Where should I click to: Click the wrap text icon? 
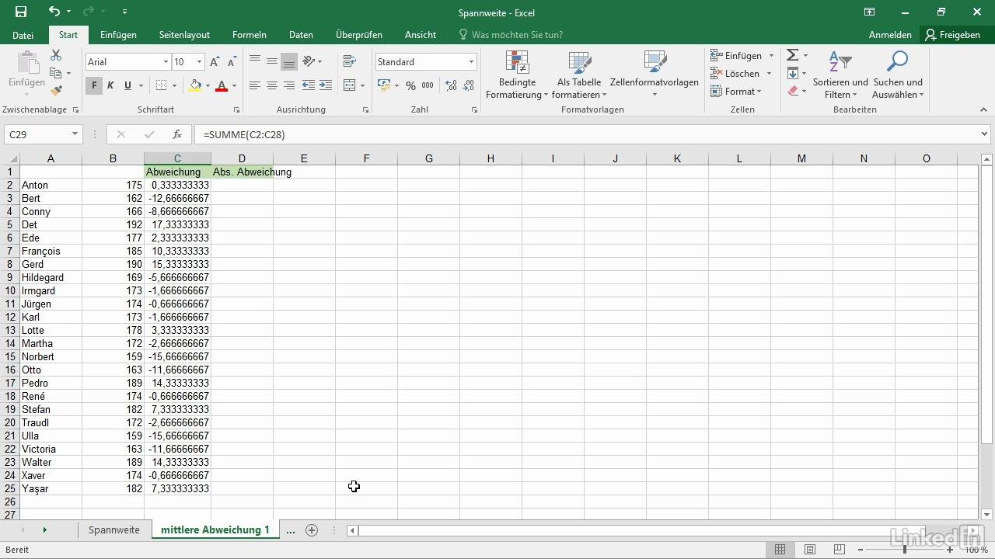point(350,61)
